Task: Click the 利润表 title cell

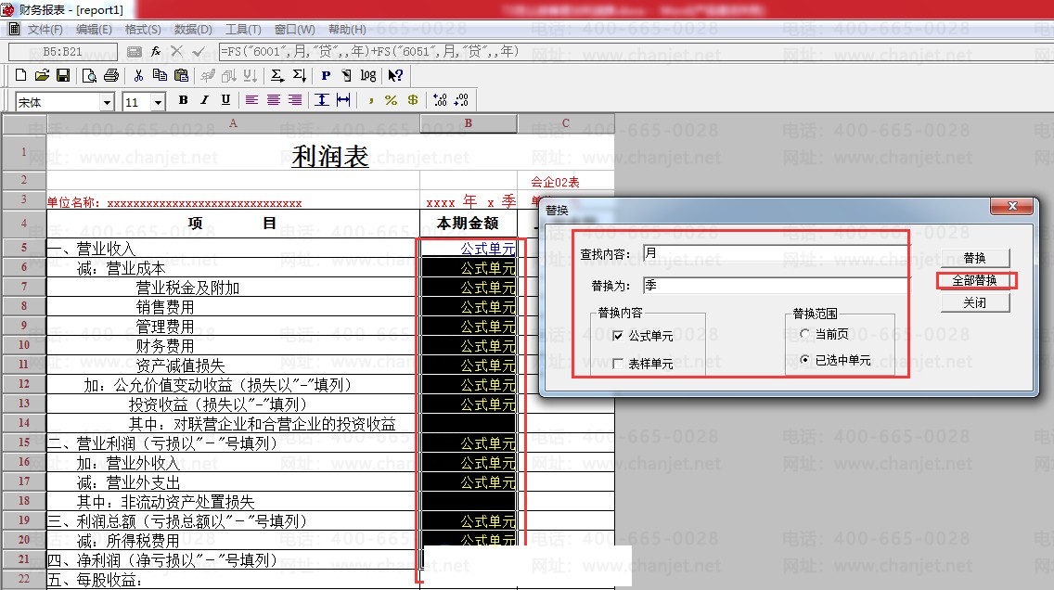Action: [x=330, y=156]
